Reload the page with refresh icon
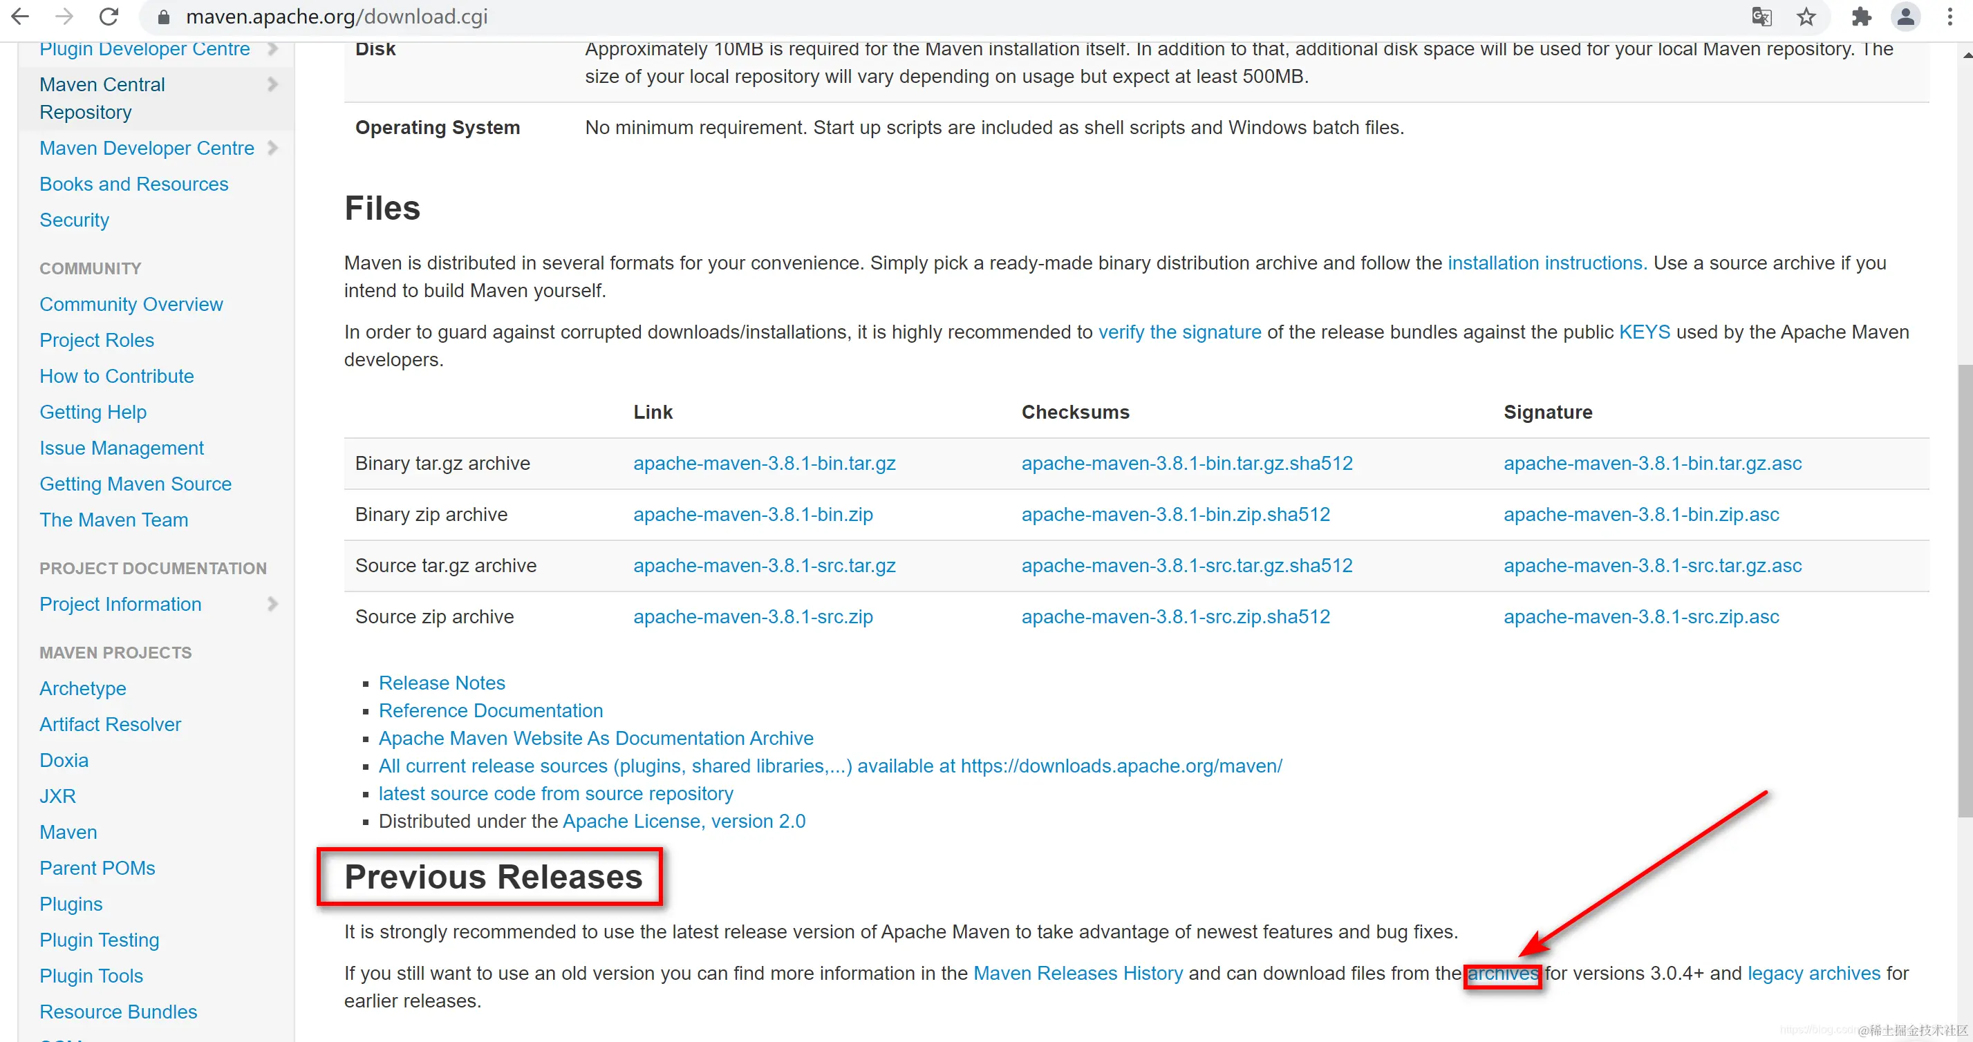 109,16
